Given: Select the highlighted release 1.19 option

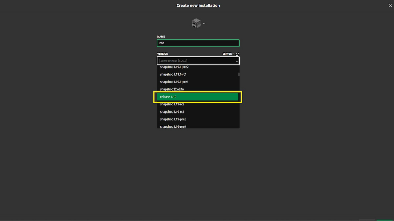Looking at the screenshot, I should (198, 97).
